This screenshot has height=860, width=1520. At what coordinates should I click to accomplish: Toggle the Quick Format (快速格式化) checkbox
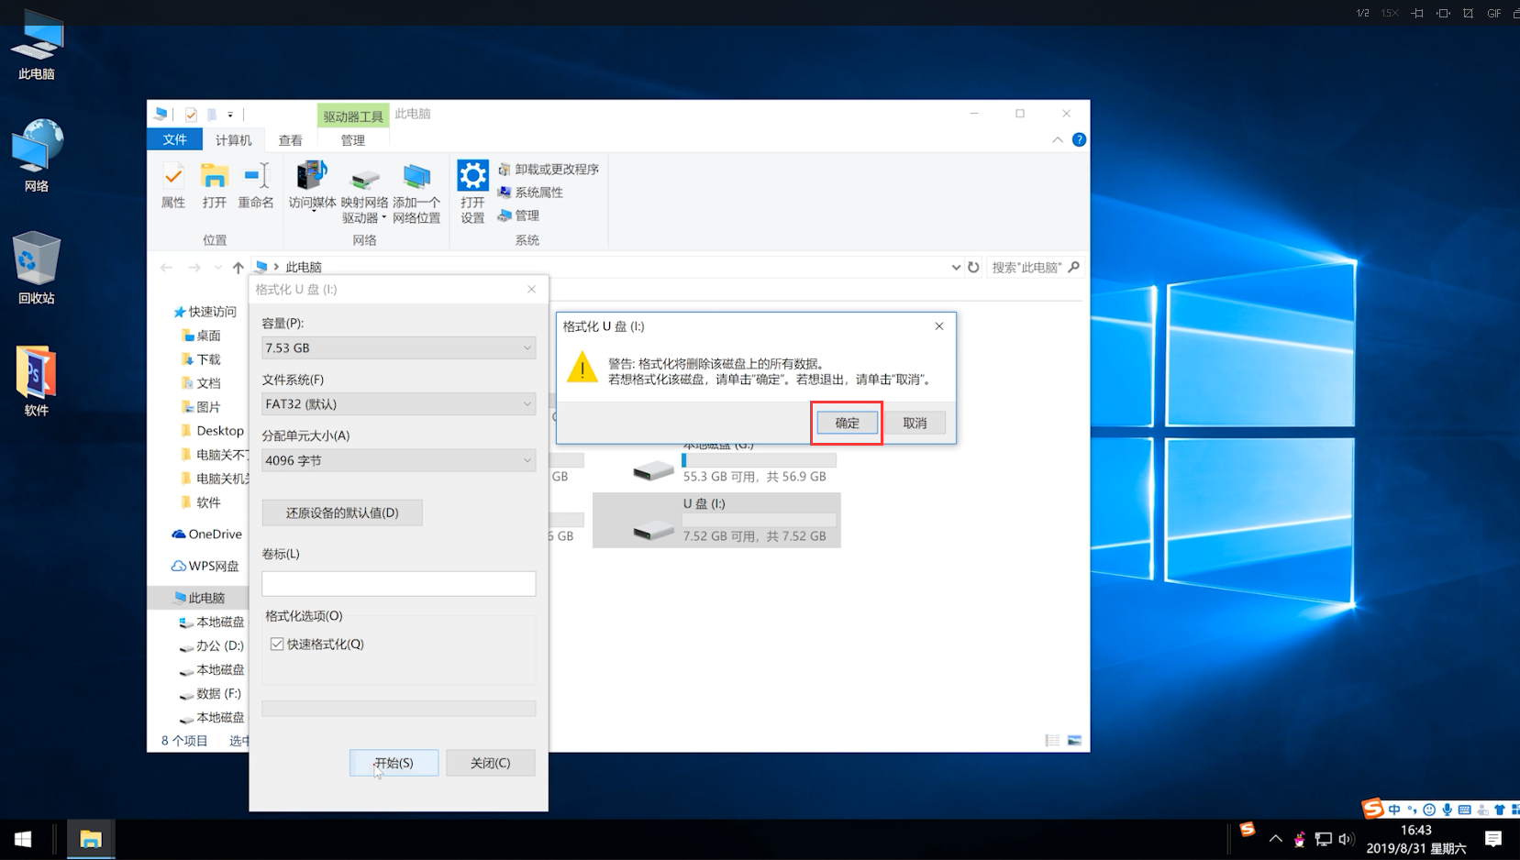point(277,644)
